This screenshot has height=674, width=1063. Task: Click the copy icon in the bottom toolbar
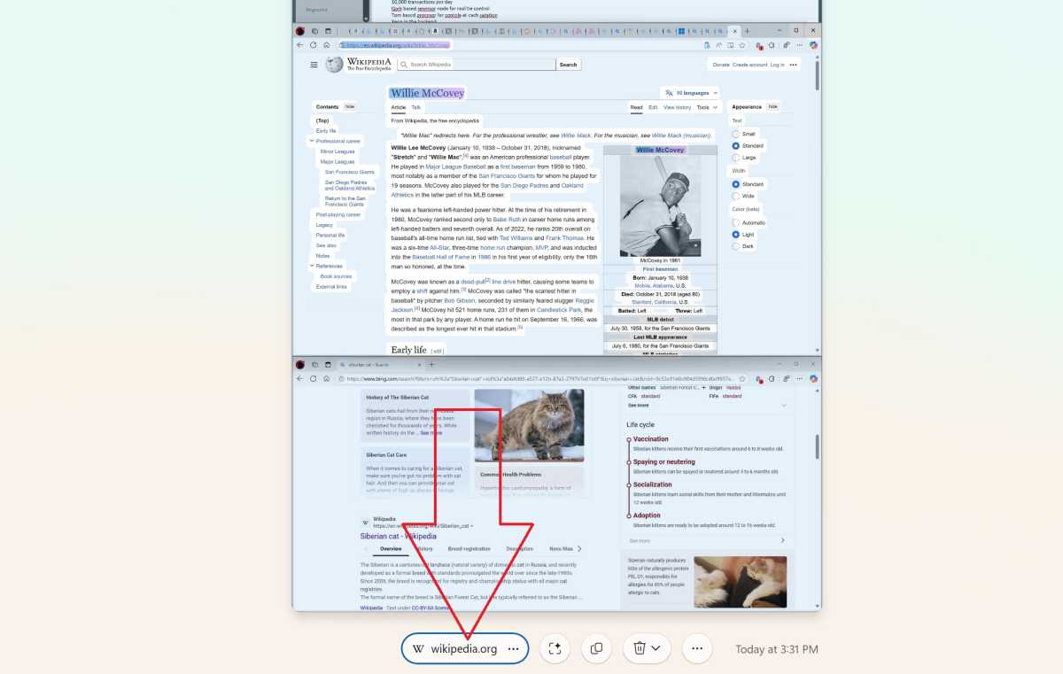[x=596, y=648]
